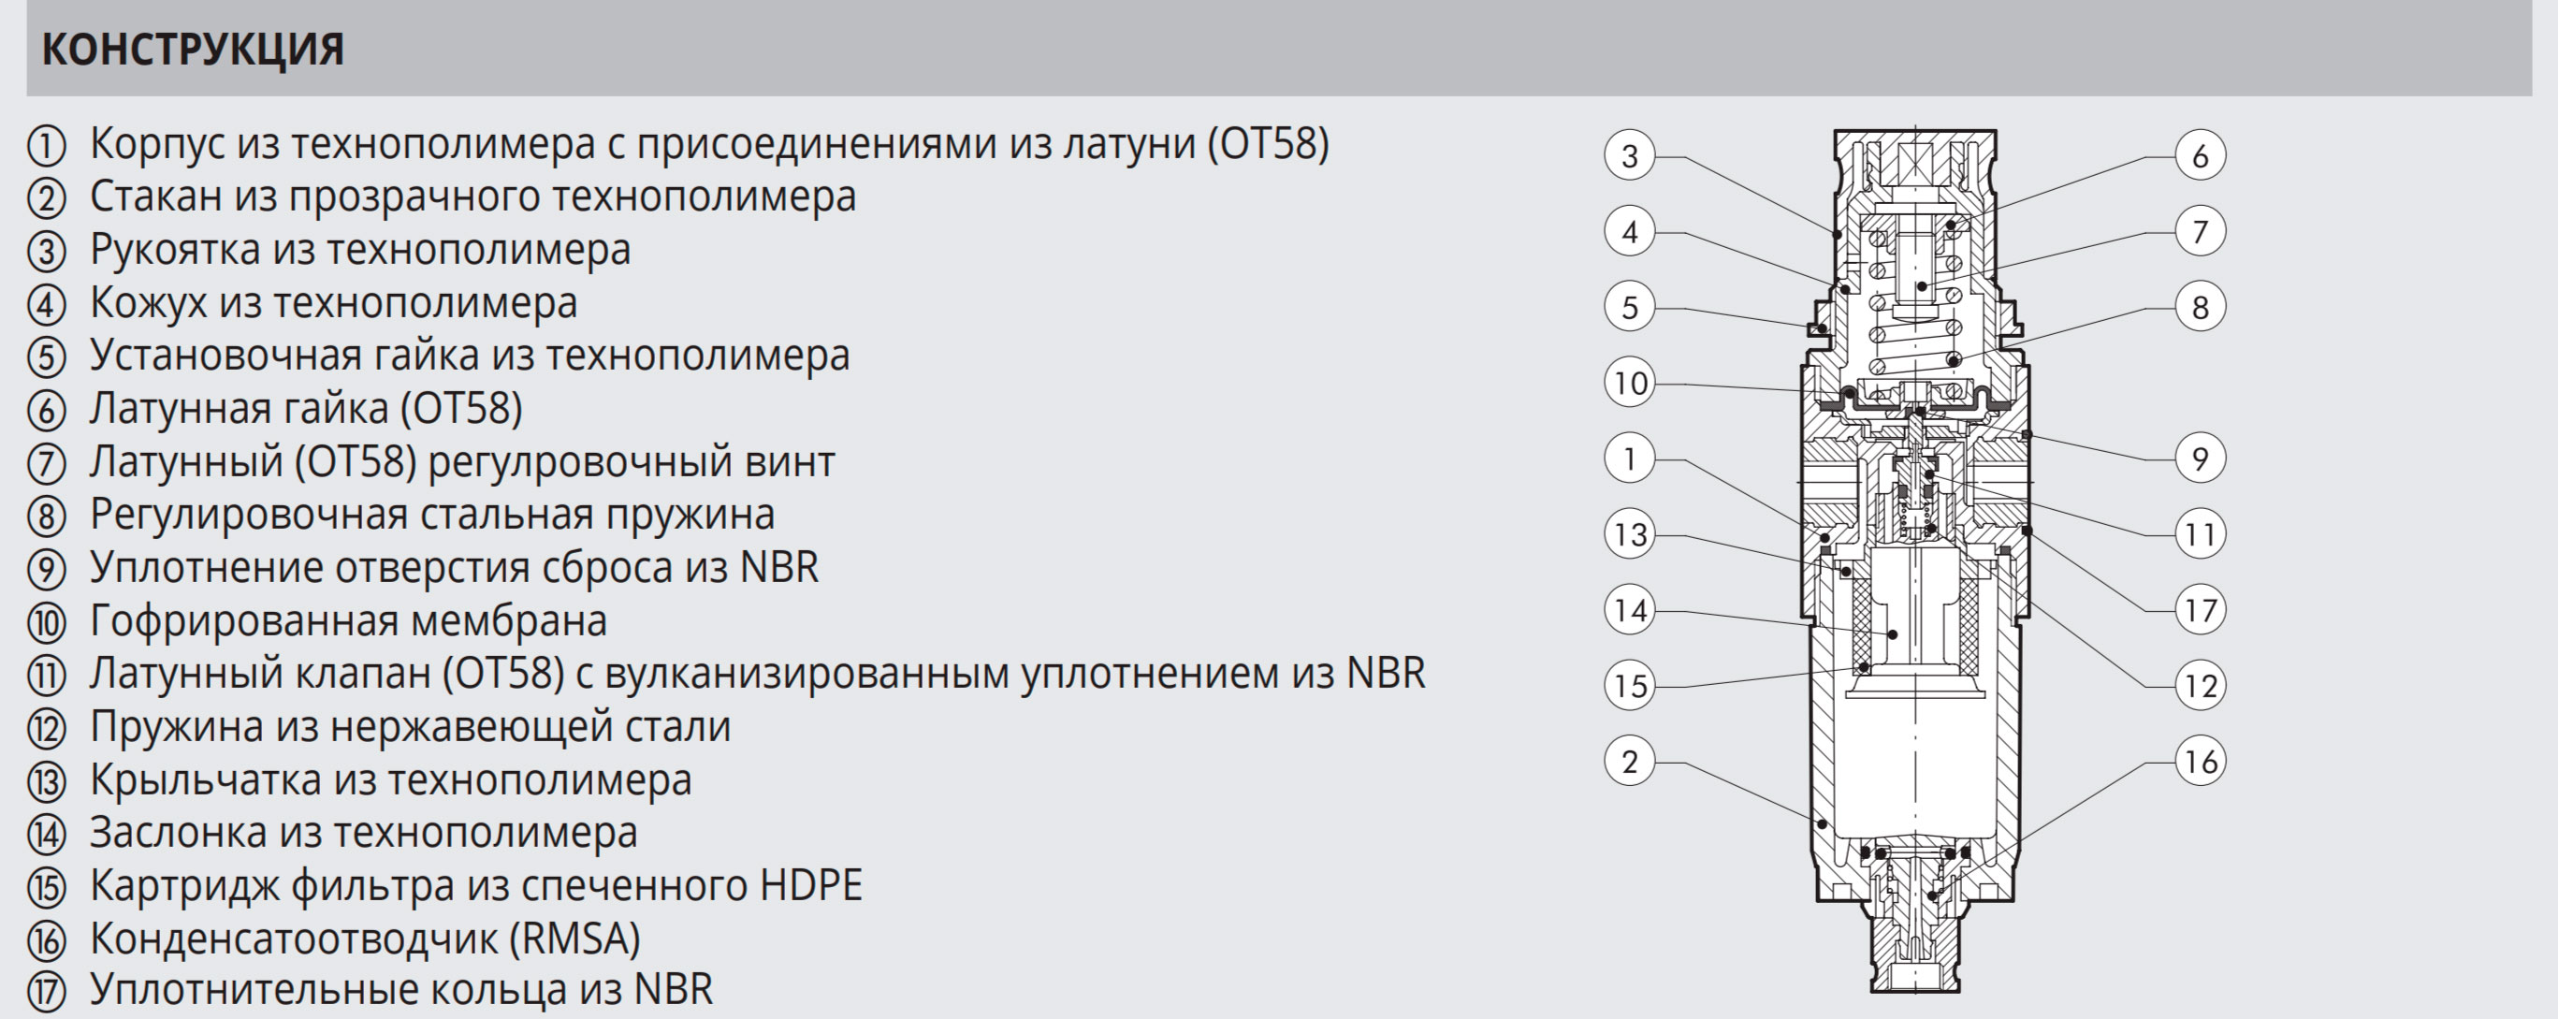Select callout number 14 on the left

pyautogui.click(x=1630, y=610)
